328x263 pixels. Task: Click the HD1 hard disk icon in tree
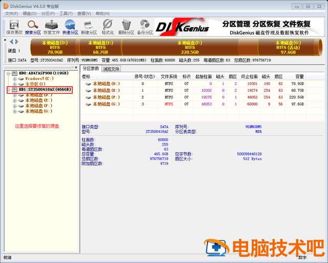click(x=14, y=90)
